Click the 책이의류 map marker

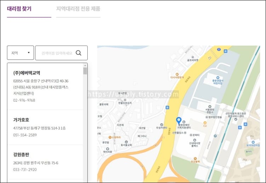108,149
